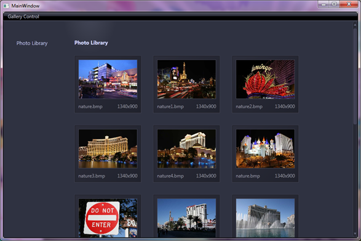This screenshot has width=361, height=241.
Task: Open the nature3.bmp golden hotel thumbnail
Action: pyautogui.click(x=108, y=149)
